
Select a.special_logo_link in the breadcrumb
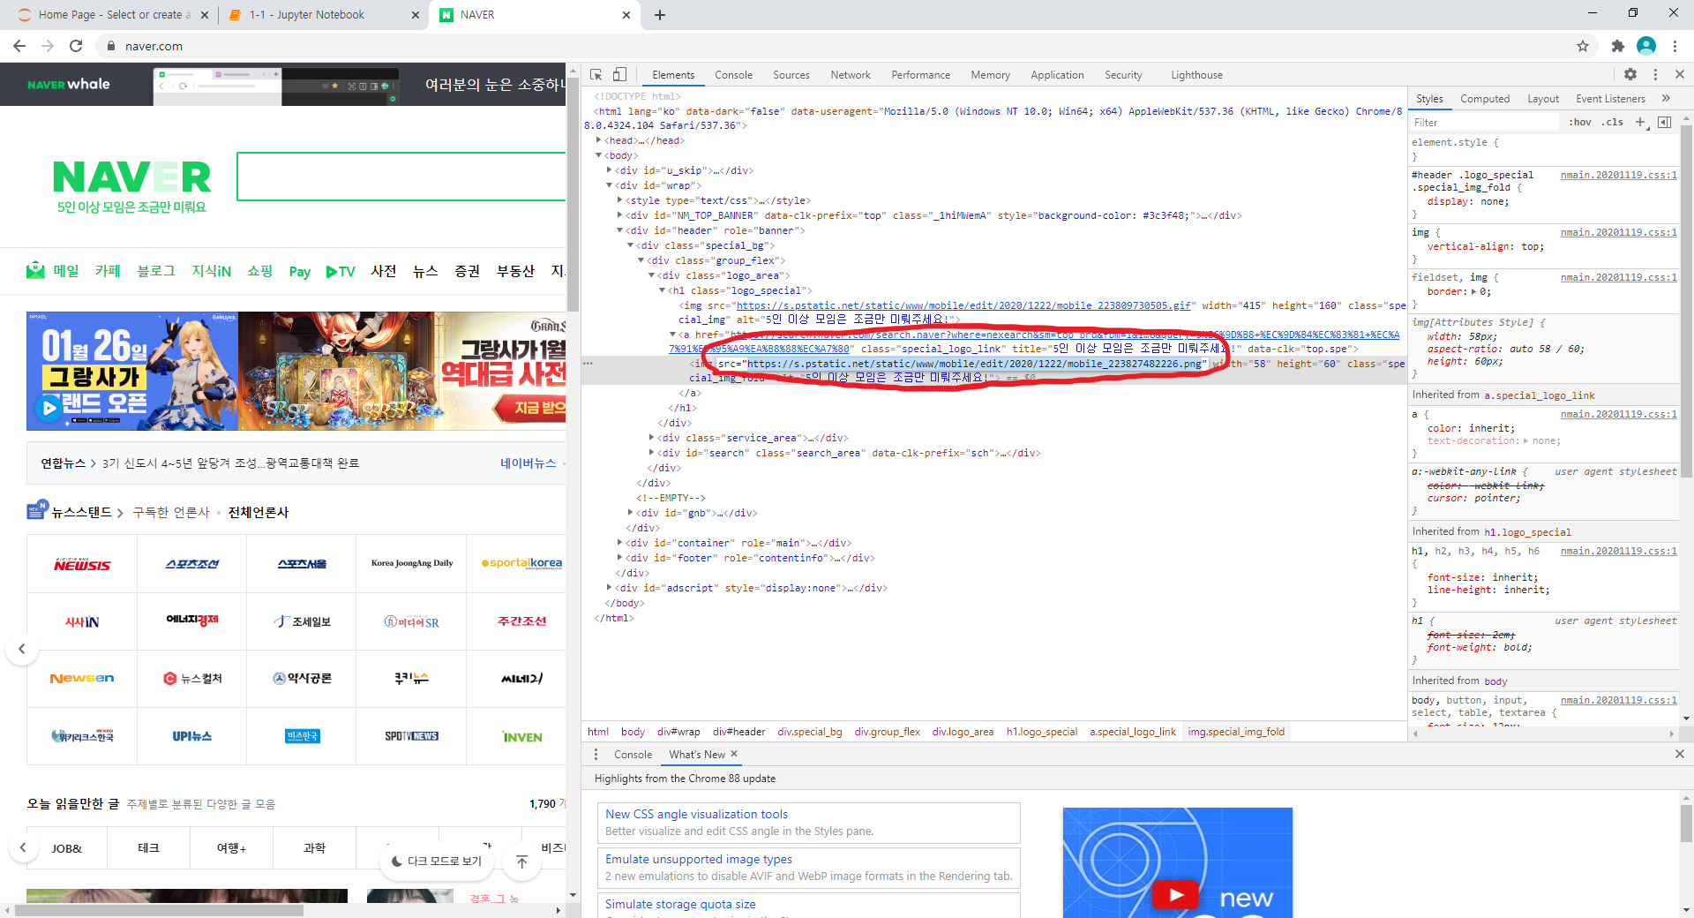[1132, 732]
